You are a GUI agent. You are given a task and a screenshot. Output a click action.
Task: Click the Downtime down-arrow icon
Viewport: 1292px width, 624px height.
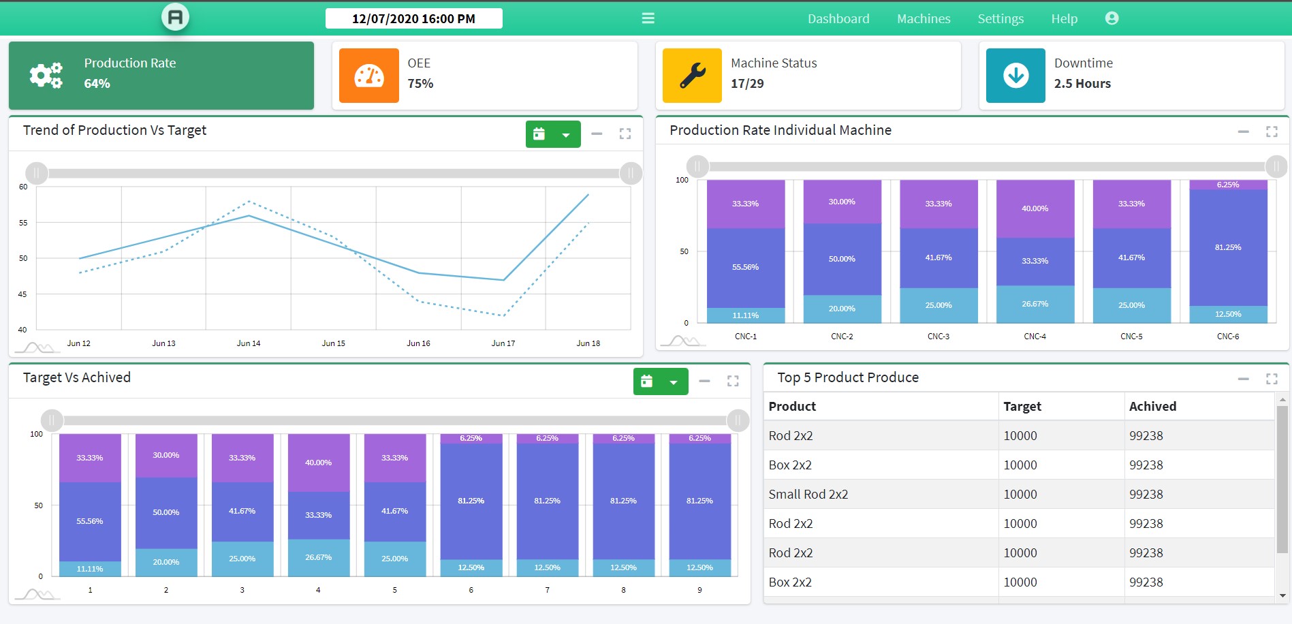coord(1015,76)
